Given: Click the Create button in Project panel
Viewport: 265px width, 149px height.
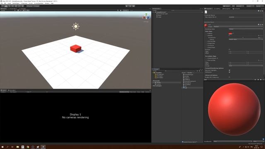Looking at the screenshot, I should pyautogui.click(x=155, y=71).
